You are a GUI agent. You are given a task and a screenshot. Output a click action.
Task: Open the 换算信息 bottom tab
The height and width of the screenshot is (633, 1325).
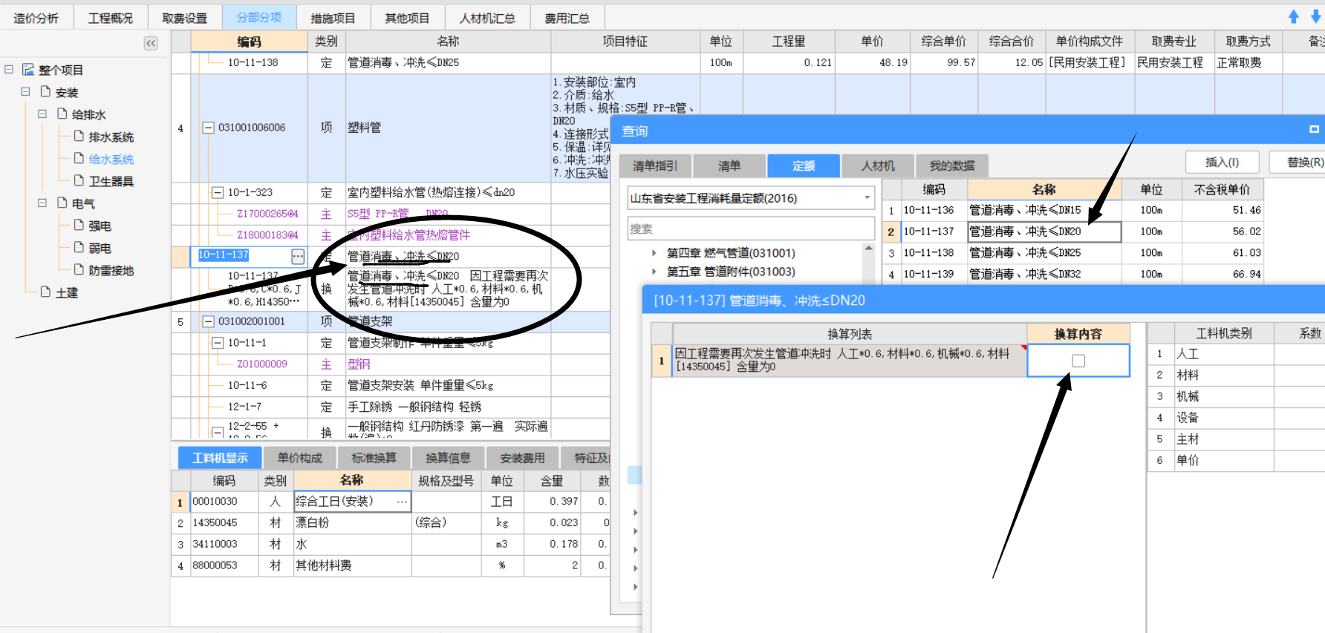448,458
